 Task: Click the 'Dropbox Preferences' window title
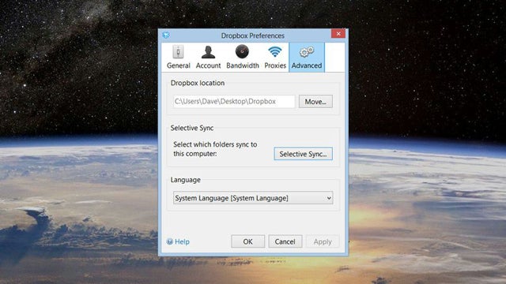[x=253, y=35]
